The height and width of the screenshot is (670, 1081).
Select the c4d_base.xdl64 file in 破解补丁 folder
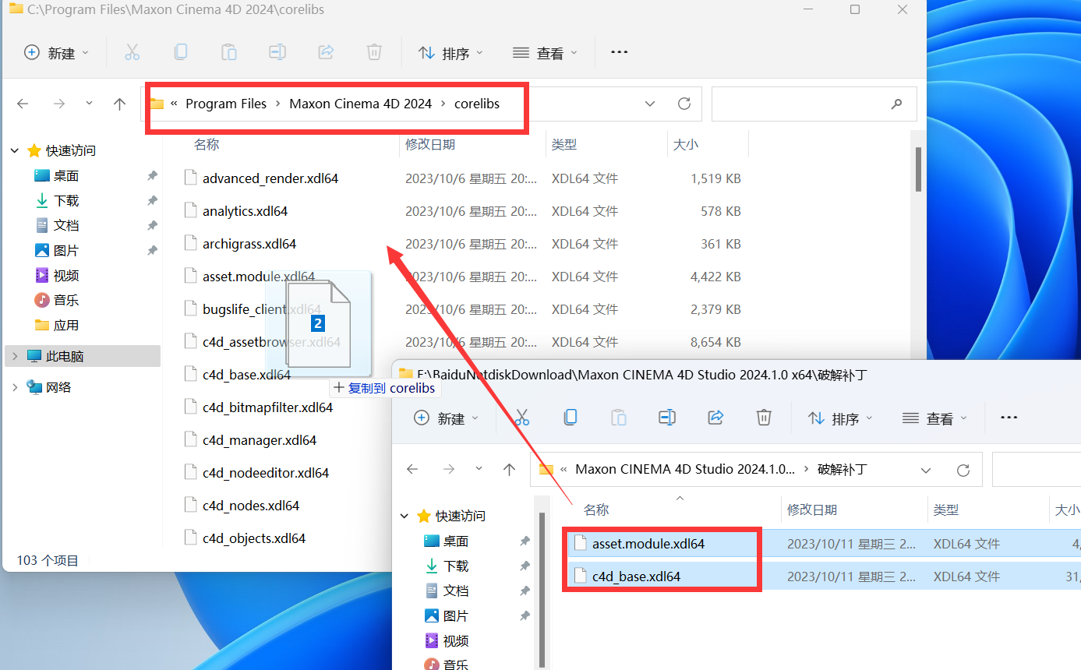[x=636, y=577]
